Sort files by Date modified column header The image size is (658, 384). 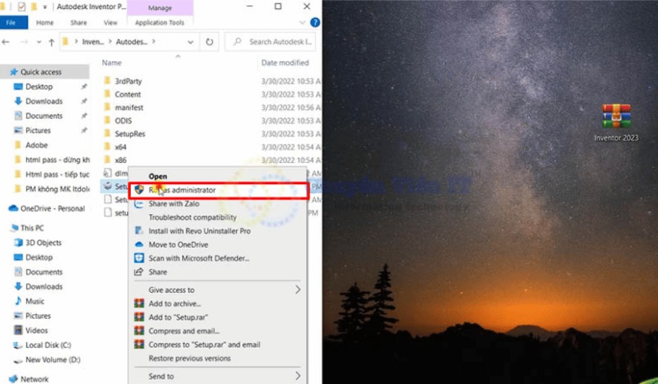(x=284, y=63)
